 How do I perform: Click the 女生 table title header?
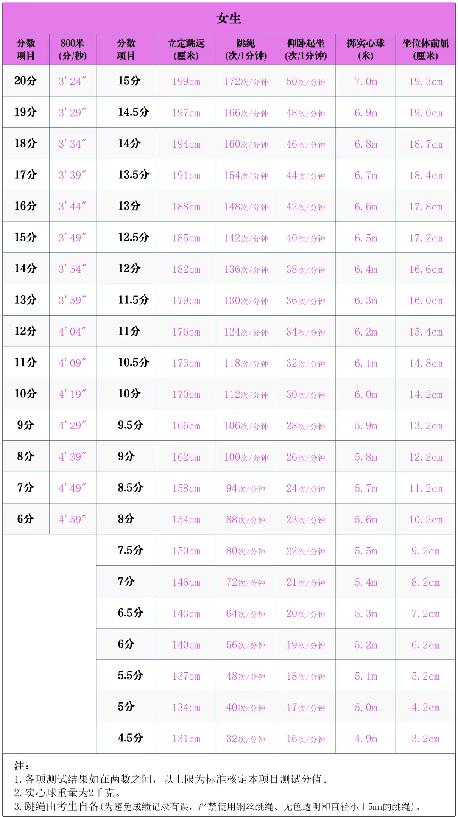229,18
